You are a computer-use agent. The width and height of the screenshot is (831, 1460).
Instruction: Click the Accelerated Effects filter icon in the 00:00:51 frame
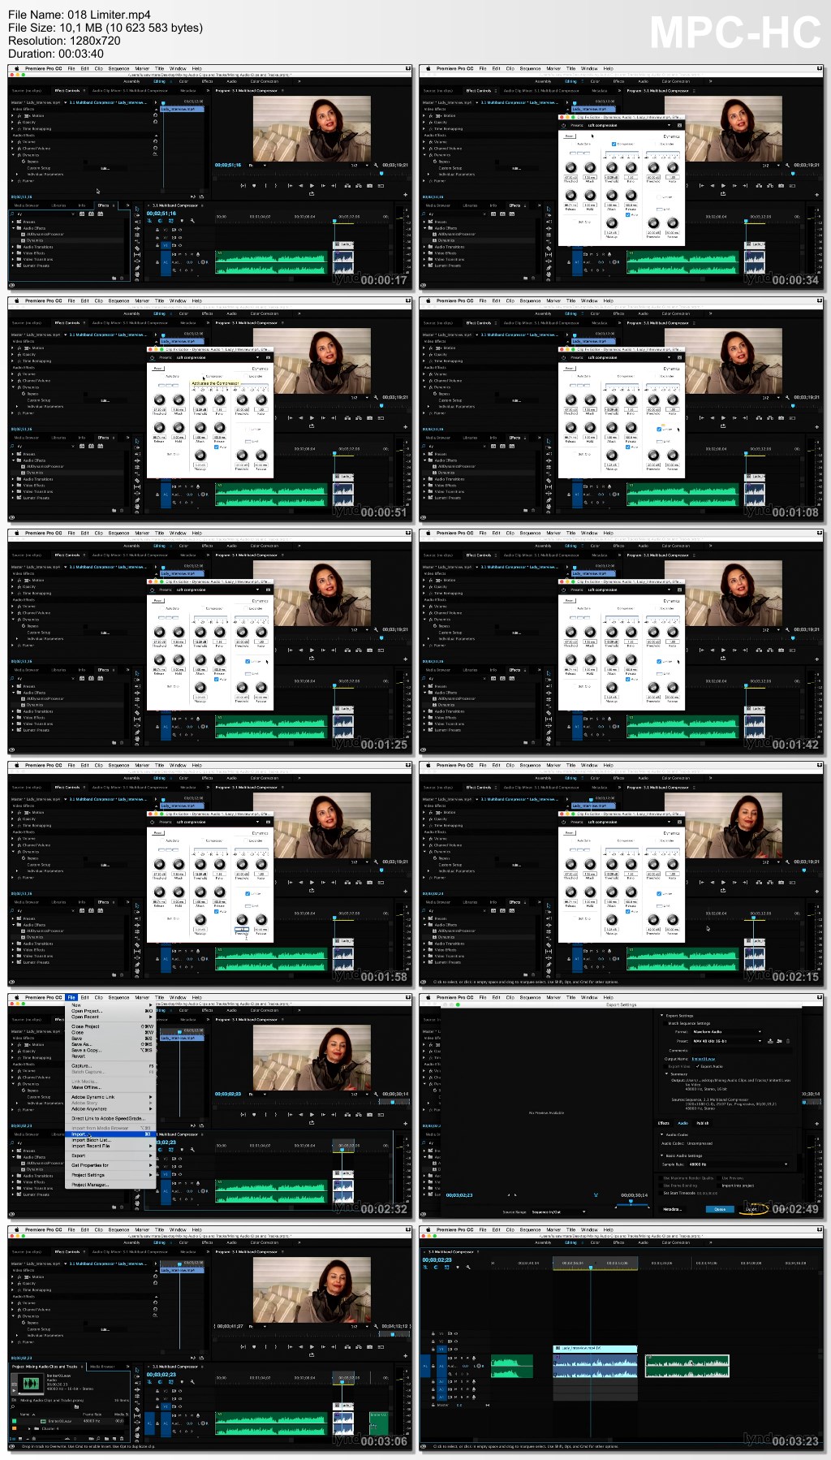[x=81, y=446]
